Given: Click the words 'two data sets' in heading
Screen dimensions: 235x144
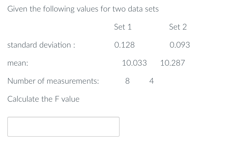Looking at the screenshot, I should tap(135, 9).
